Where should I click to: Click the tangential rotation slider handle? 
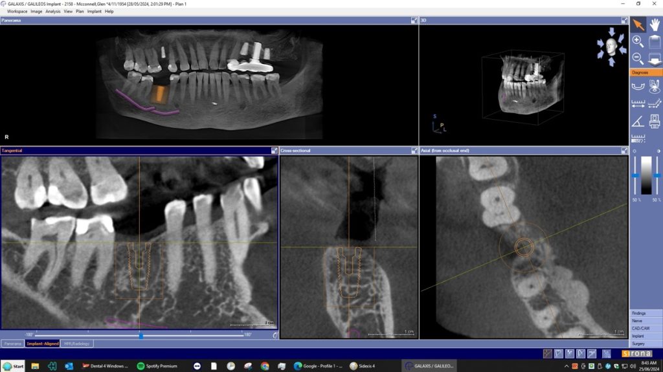140,335
